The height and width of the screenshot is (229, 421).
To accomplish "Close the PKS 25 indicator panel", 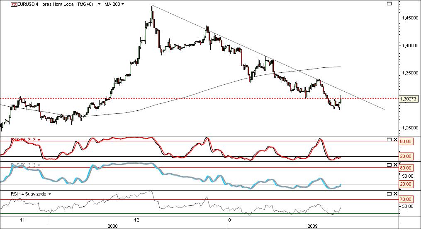I will 395,139.
